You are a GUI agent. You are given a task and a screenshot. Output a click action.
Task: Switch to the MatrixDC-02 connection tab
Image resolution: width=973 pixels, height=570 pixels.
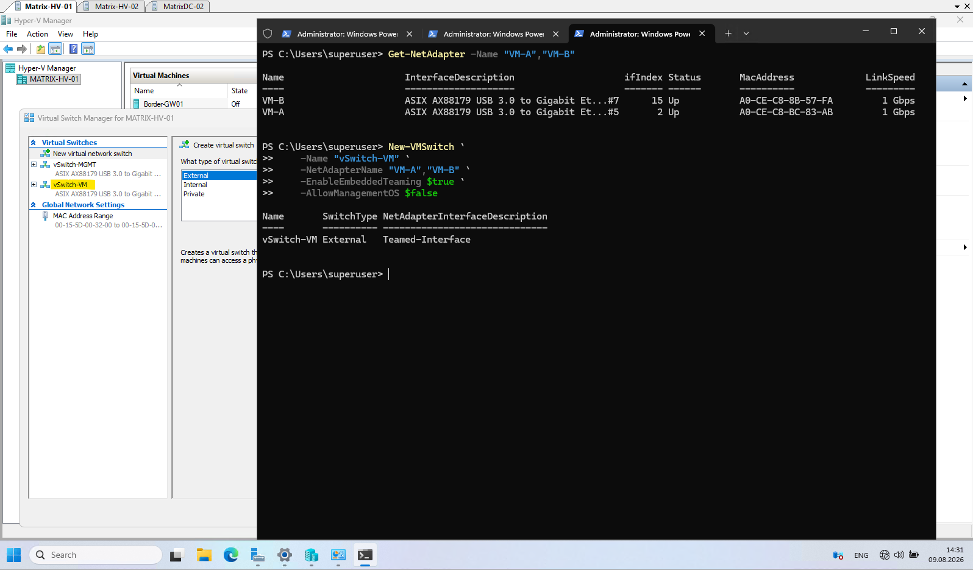click(x=178, y=6)
